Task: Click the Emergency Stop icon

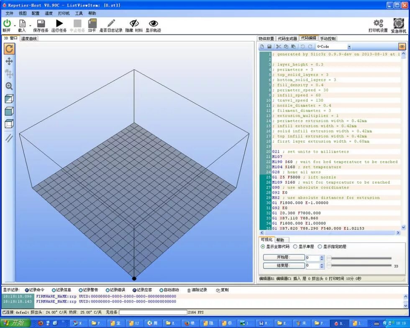Action: (398, 23)
